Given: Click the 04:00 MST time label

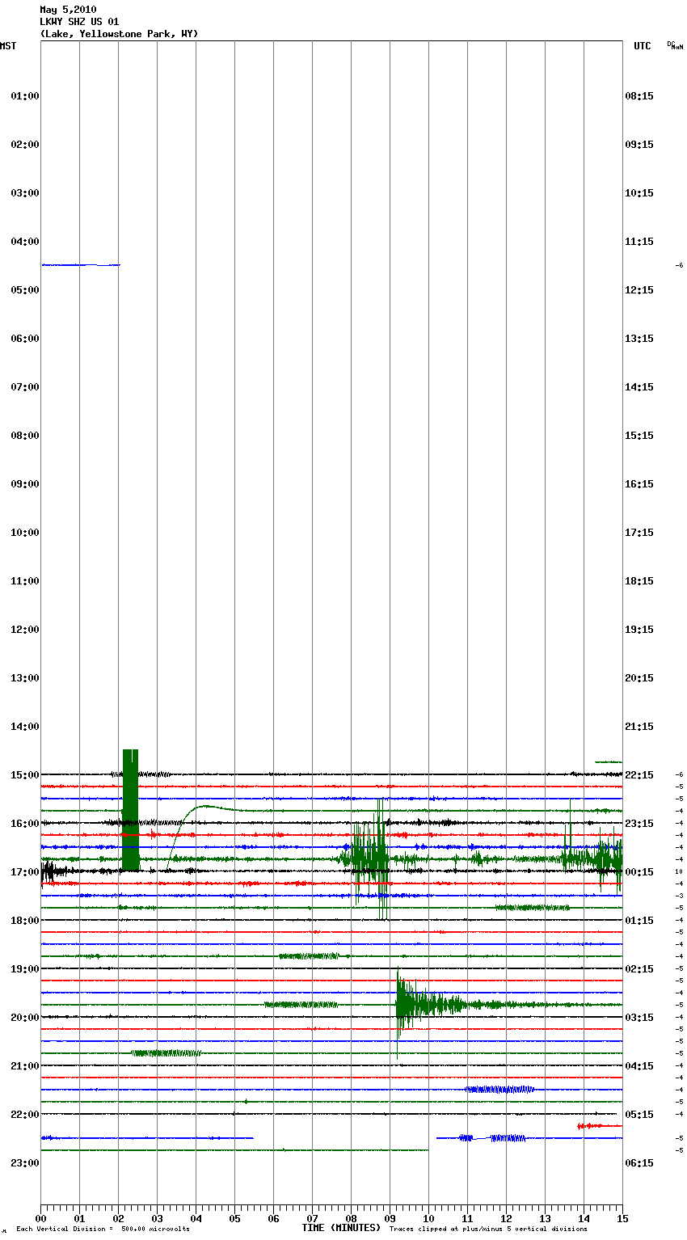Looking at the screenshot, I should pos(25,242).
